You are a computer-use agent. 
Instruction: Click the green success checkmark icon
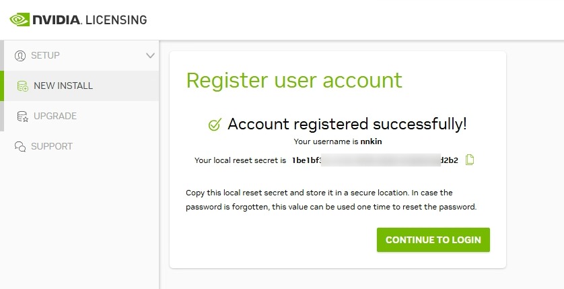(215, 125)
